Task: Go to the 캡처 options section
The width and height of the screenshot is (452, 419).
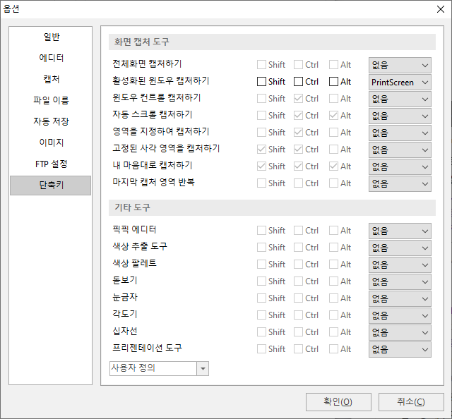Action: [x=51, y=79]
